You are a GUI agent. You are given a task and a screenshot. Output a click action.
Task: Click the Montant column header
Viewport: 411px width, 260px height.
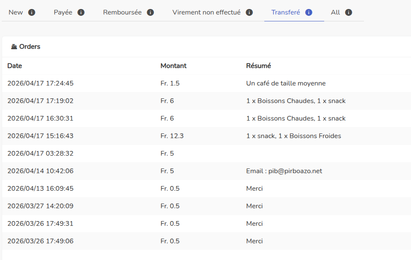point(173,66)
